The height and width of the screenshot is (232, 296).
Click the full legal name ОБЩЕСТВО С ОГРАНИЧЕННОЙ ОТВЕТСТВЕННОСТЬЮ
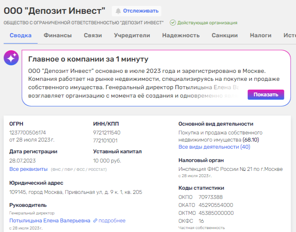click(83, 23)
